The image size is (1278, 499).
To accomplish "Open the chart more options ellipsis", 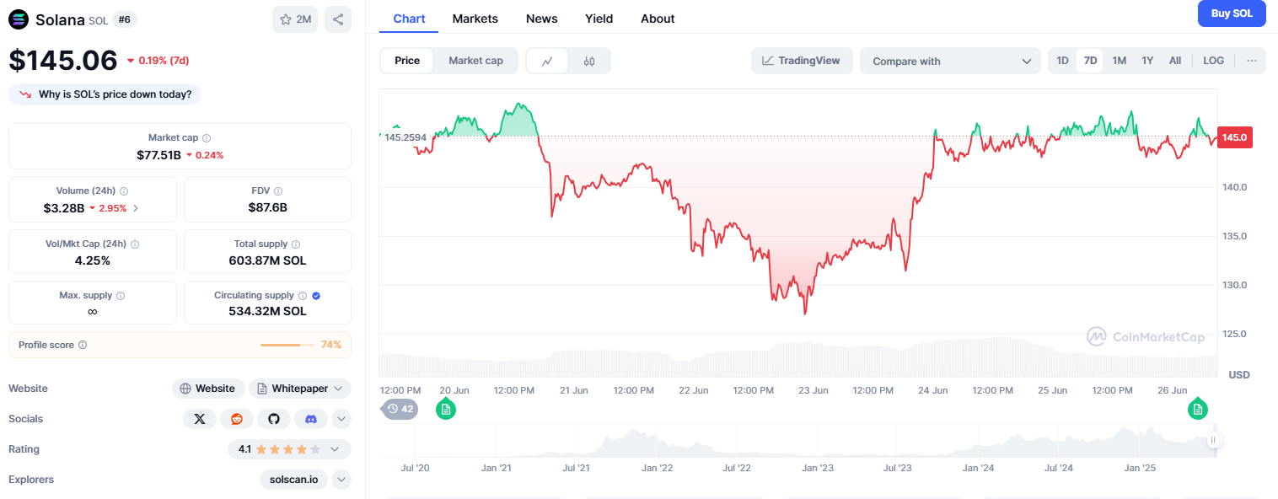I will (1251, 61).
